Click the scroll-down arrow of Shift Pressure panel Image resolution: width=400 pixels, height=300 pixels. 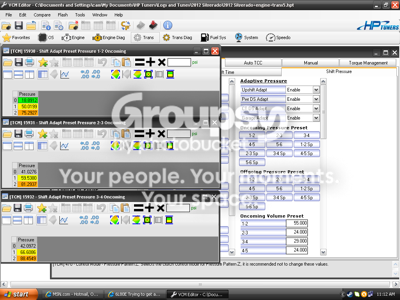[323, 252]
